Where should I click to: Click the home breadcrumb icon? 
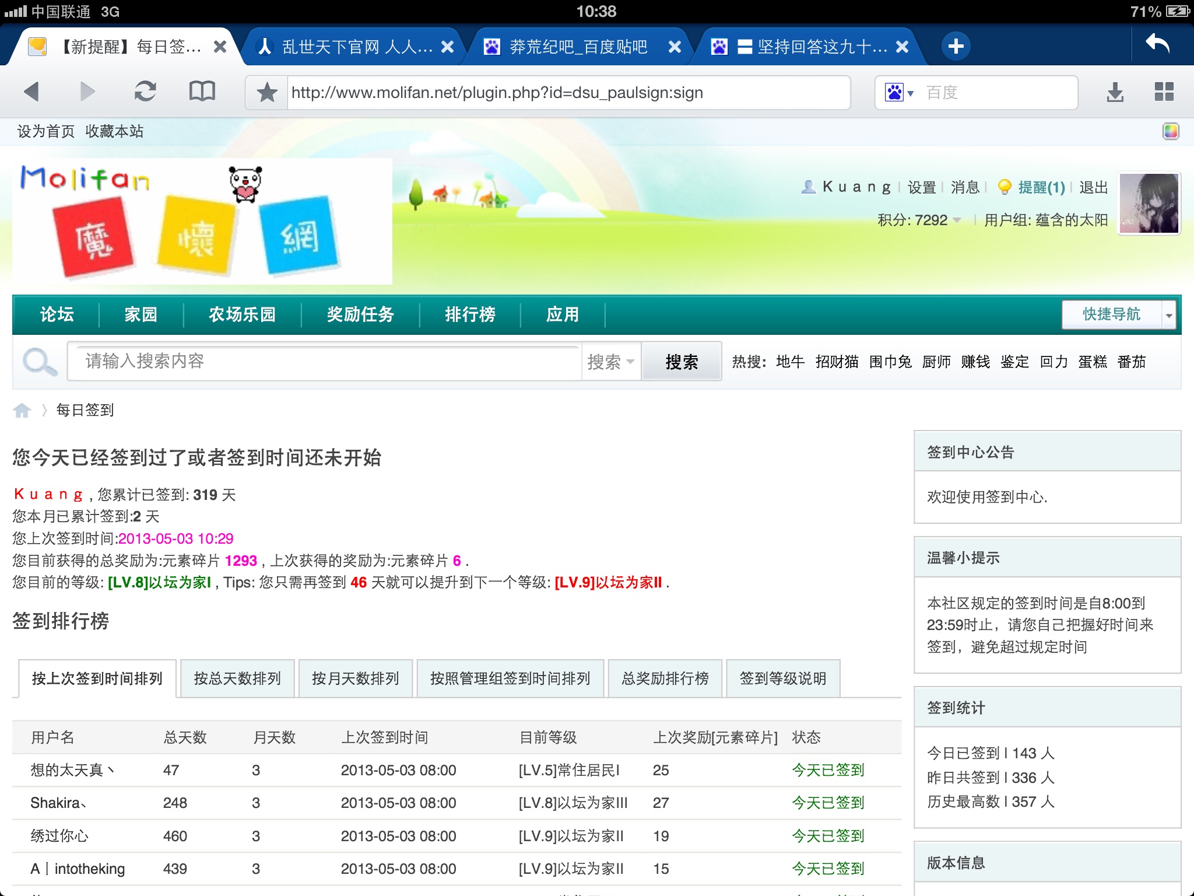click(x=22, y=410)
